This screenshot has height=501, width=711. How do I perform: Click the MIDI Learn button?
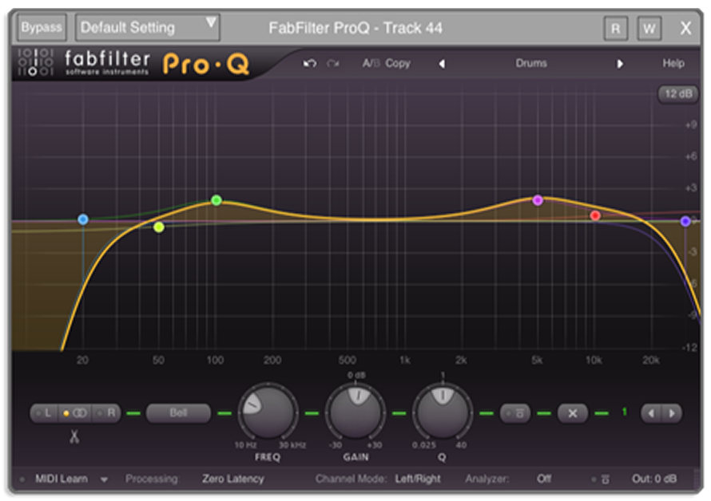click(x=62, y=479)
